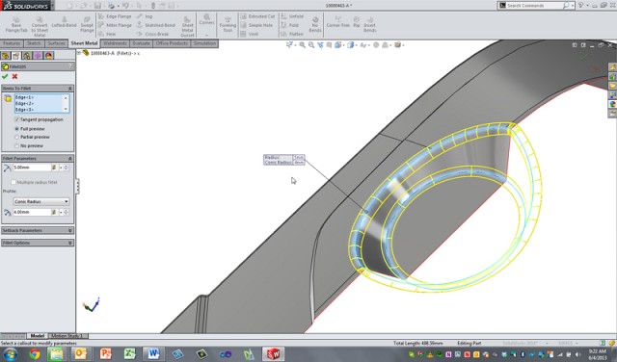Select the Unfold tool

(292, 16)
